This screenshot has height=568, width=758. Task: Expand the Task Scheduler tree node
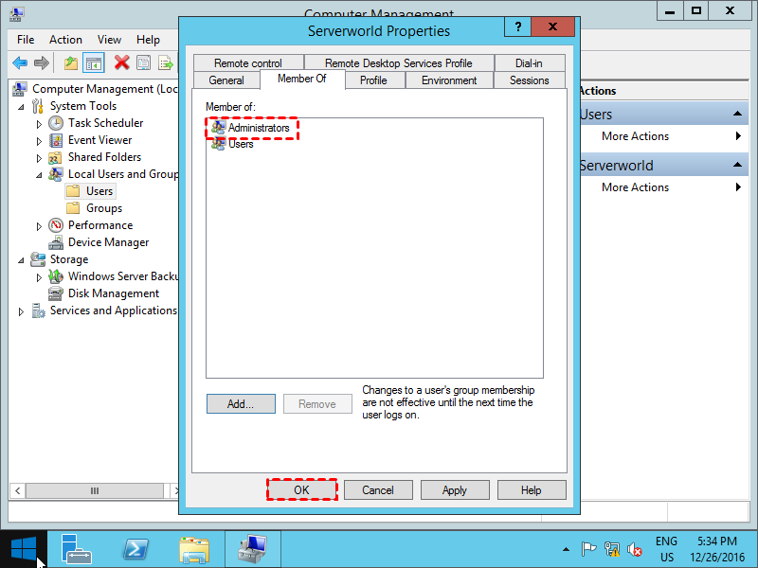point(39,125)
